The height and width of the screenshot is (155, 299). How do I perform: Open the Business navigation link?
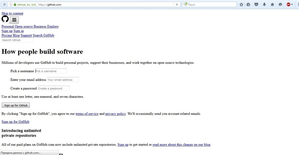[x=40, y=26]
